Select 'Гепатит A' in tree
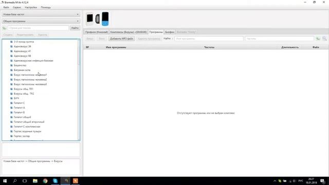Viewport: 329px width, 185px height. (19, 107)
